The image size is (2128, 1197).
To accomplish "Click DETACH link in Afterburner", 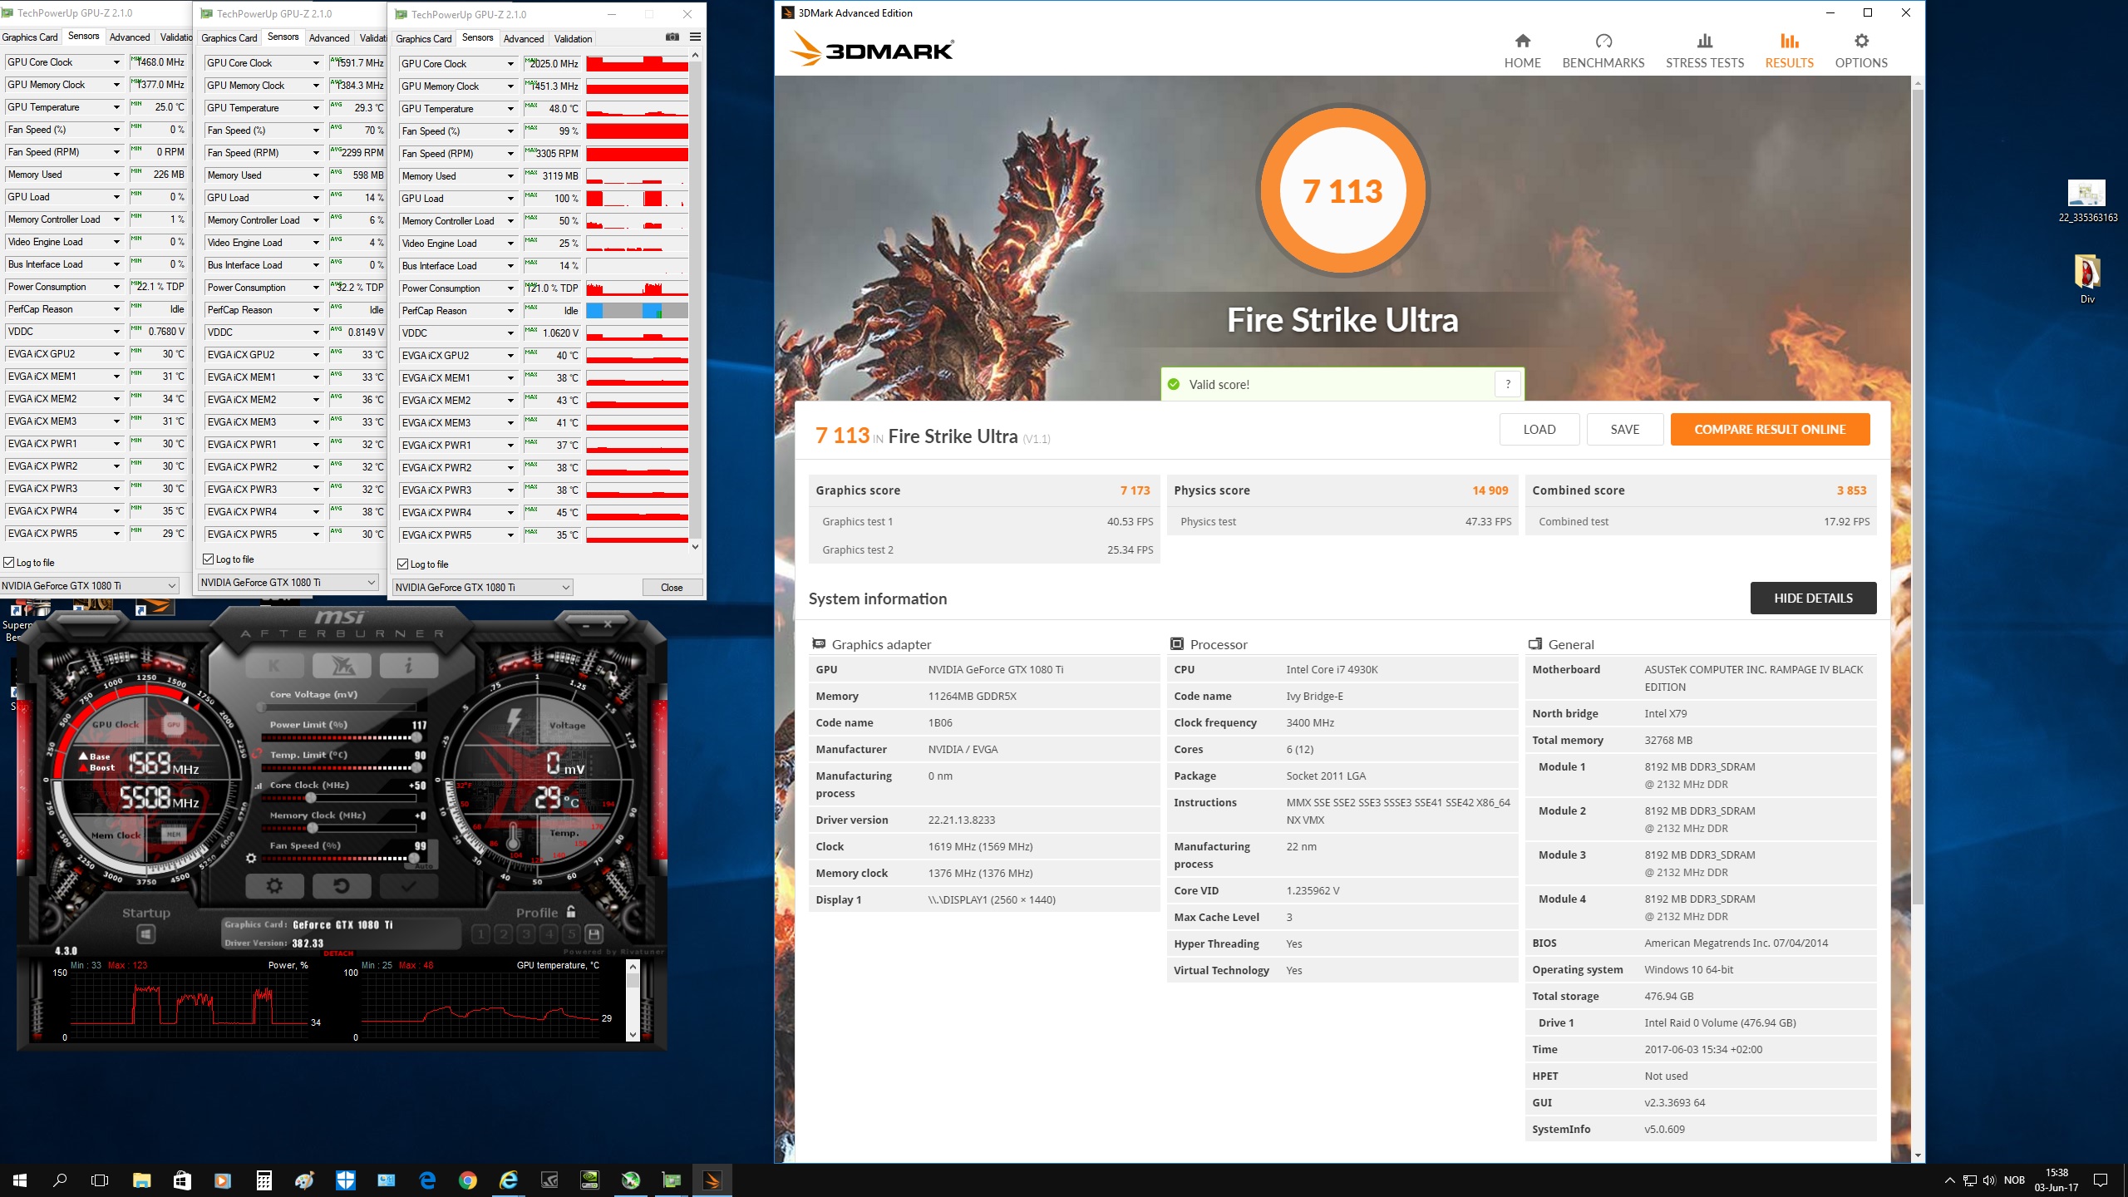I will 338,953.
